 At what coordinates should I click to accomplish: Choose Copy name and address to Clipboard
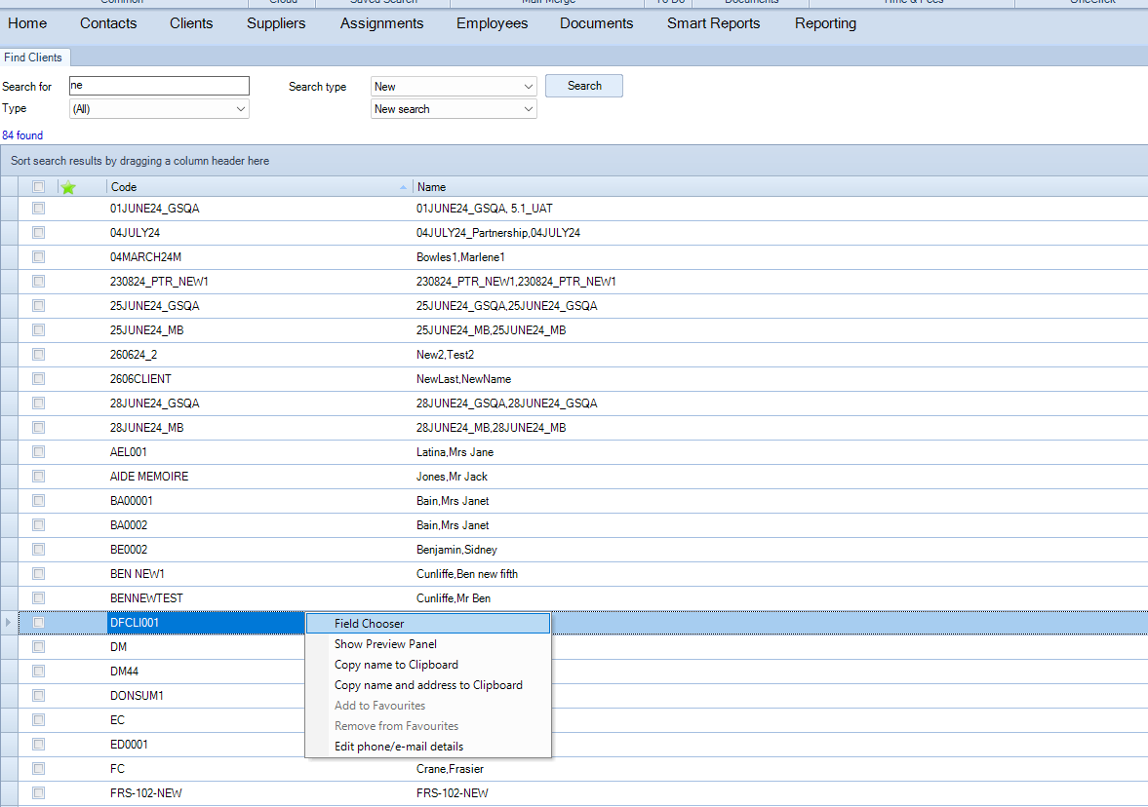(427, 685)
